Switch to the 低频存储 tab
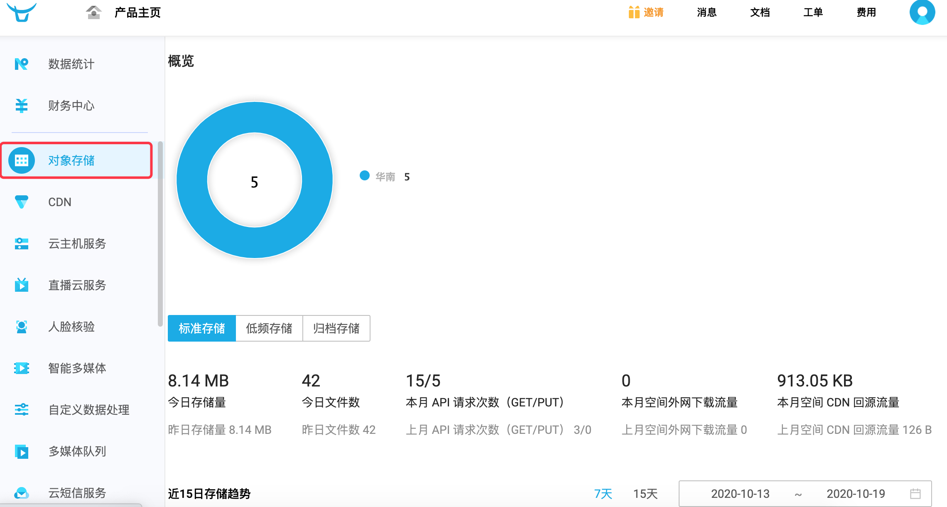This screenshot has height=507, width=947. click(269, 328)
